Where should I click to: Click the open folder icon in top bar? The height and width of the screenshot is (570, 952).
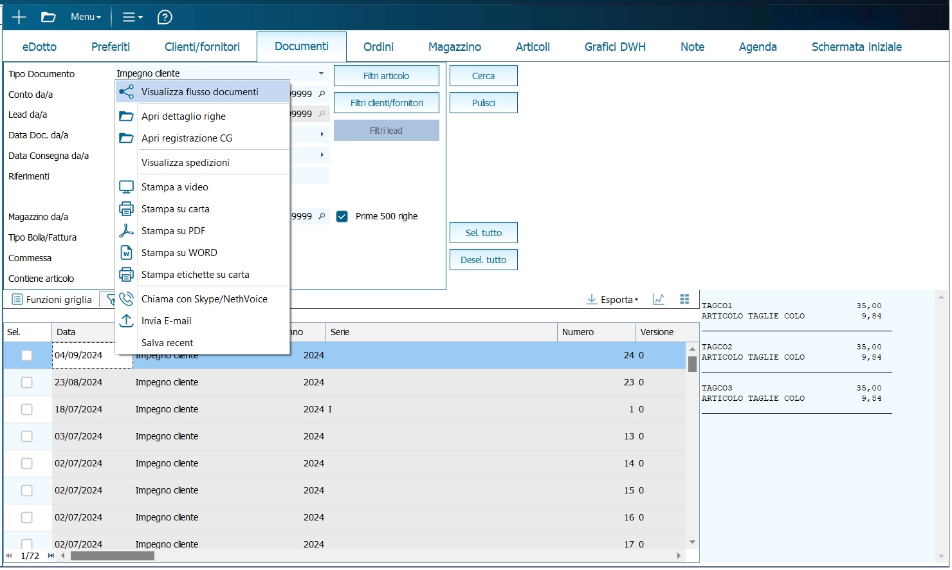pos(48,17)
